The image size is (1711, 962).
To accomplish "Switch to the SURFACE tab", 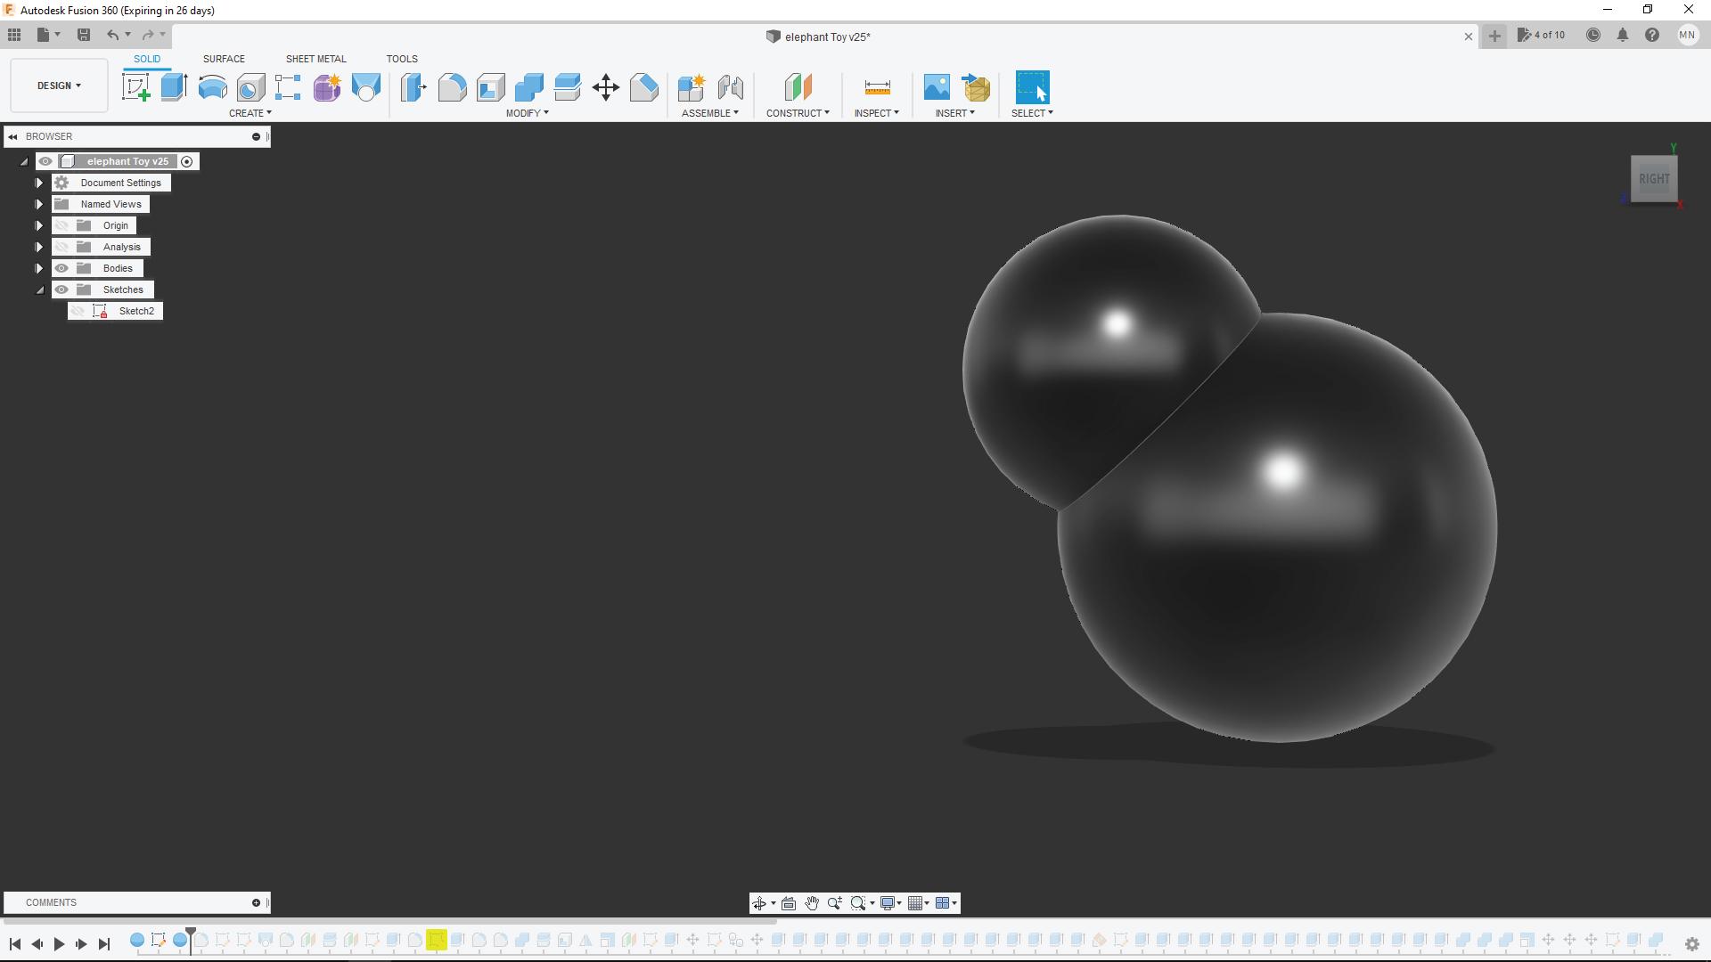I will tap(224, 59).
